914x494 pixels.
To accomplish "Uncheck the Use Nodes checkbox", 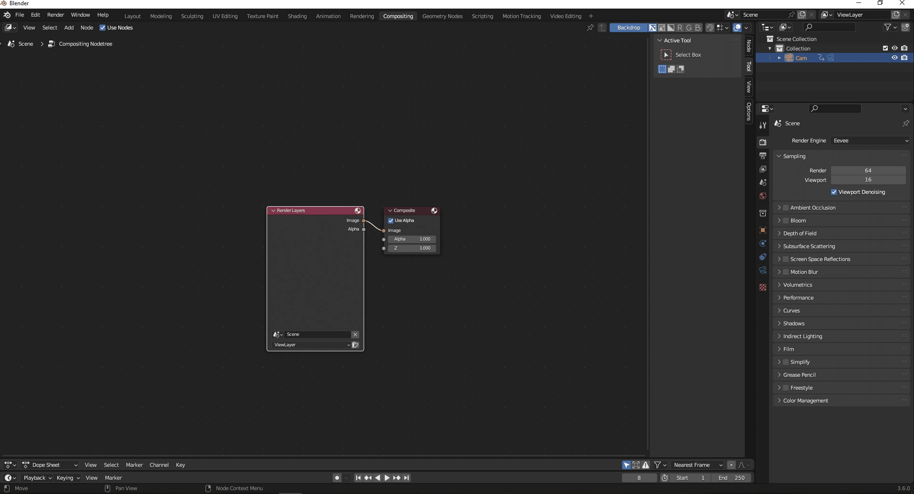I will [x=103, y=28].
